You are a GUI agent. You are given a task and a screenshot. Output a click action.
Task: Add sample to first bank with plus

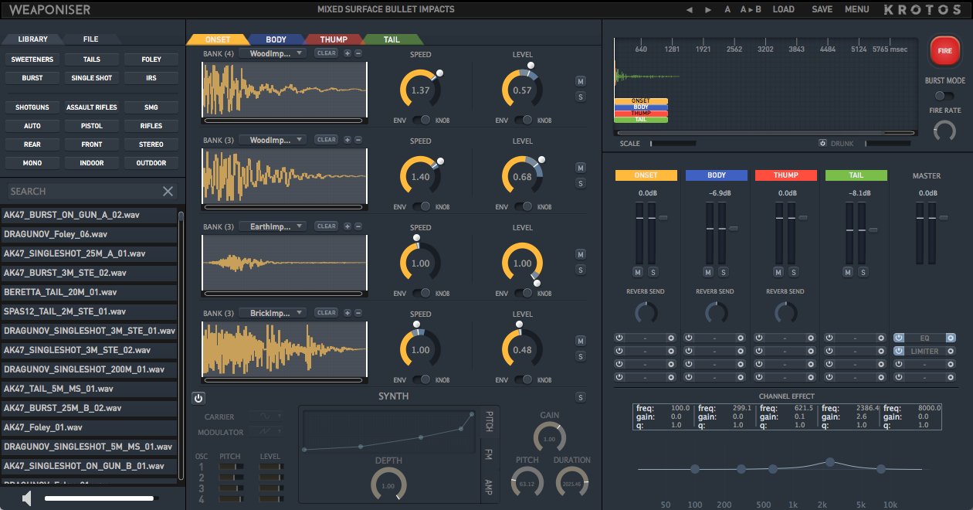[347, 53]
